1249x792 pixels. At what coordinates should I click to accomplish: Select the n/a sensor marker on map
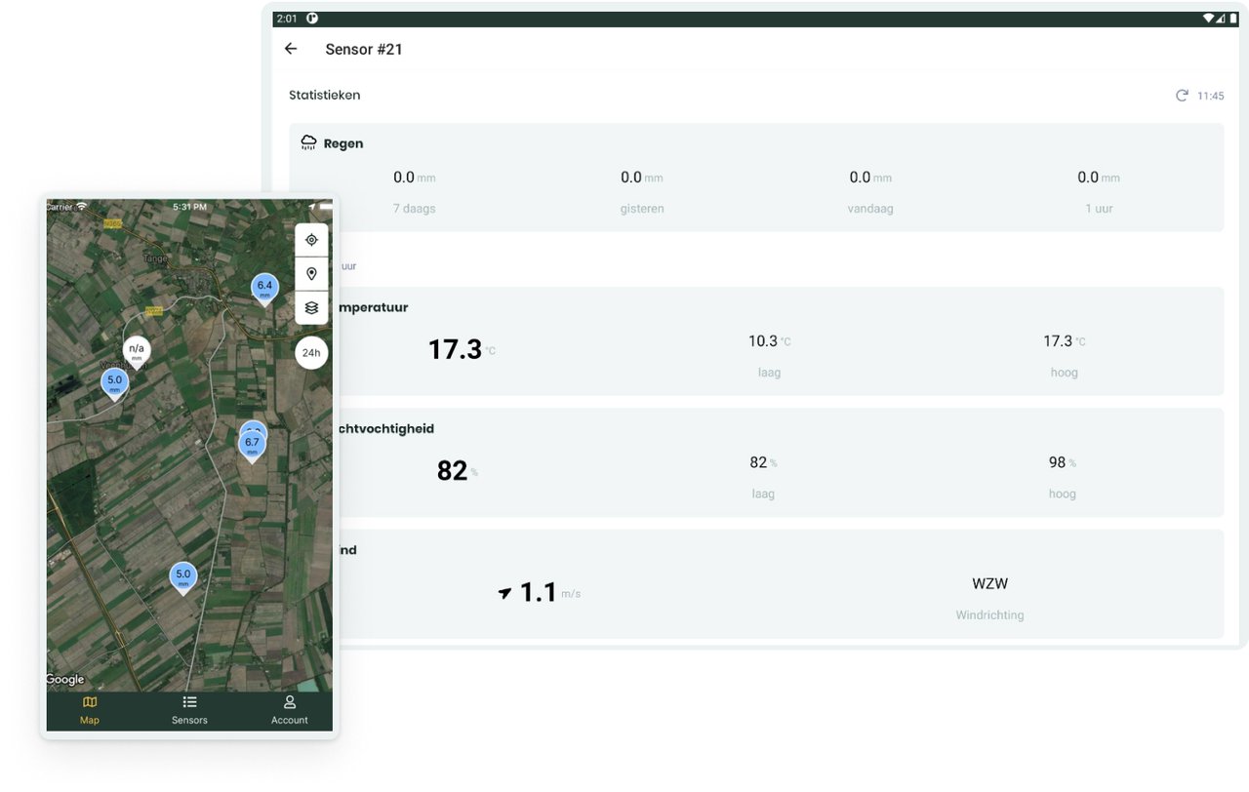tap(137, 352)
